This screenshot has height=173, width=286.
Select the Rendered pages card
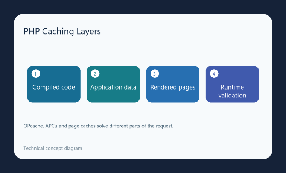click(x=173, y=84)
